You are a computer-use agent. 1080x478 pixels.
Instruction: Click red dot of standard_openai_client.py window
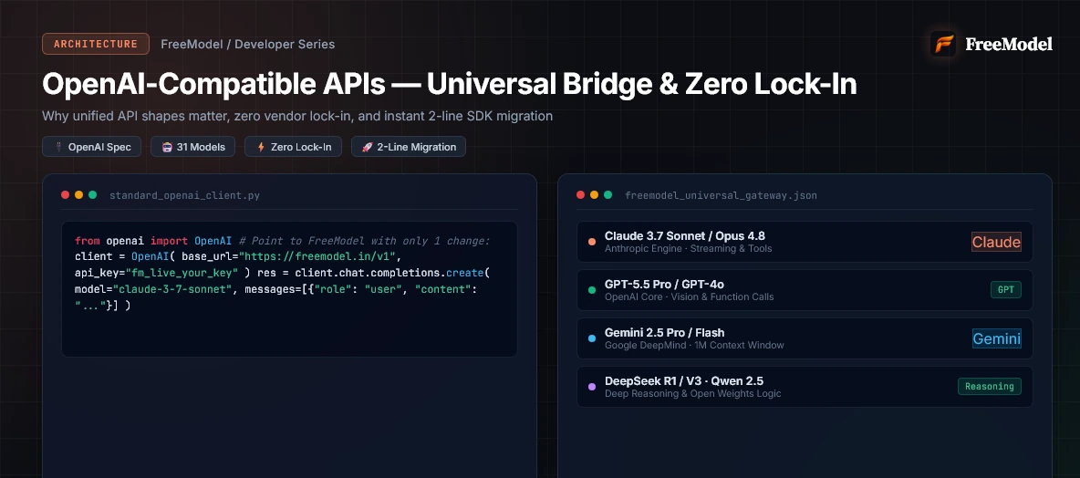coord(66,195)
